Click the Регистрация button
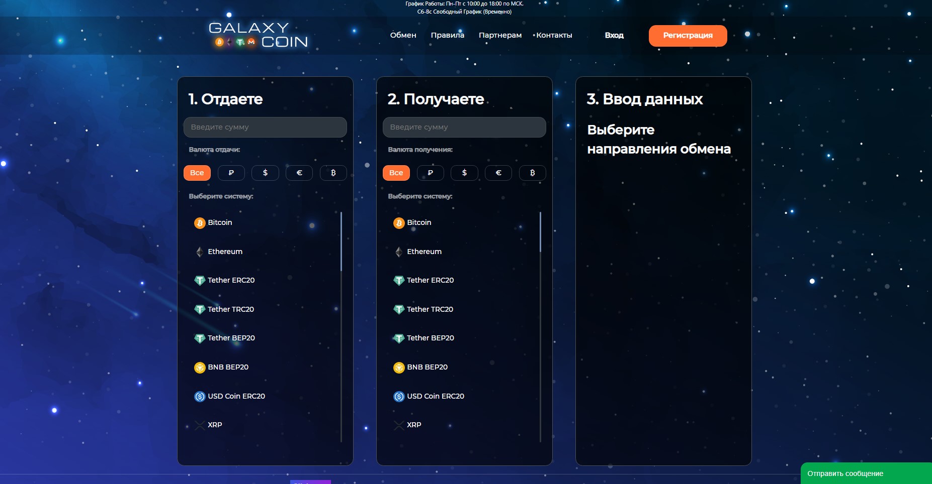Screen dimensions: 932x484 coord(688,36)
